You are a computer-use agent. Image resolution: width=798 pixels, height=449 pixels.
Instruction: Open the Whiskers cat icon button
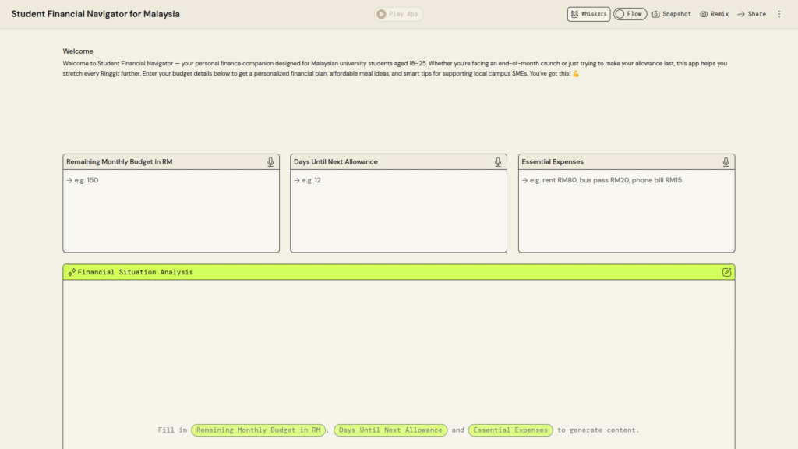tap(588, 14)
